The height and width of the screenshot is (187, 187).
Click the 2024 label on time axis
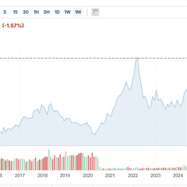tap(178, 175)
